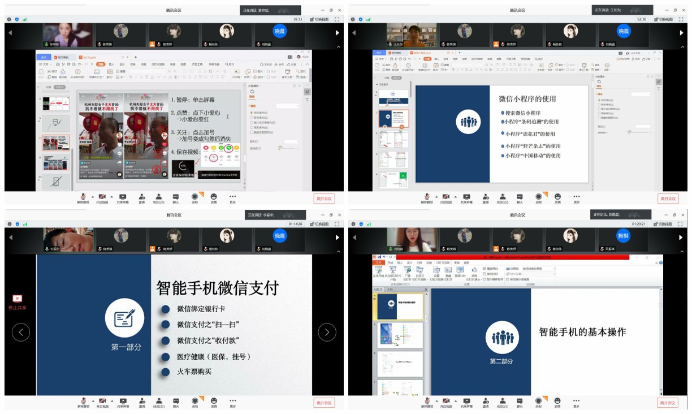Go to next slide arrow in 智能手机微信支付 slideshow
This screenshot has width=692, height=414.
[327, 332]
